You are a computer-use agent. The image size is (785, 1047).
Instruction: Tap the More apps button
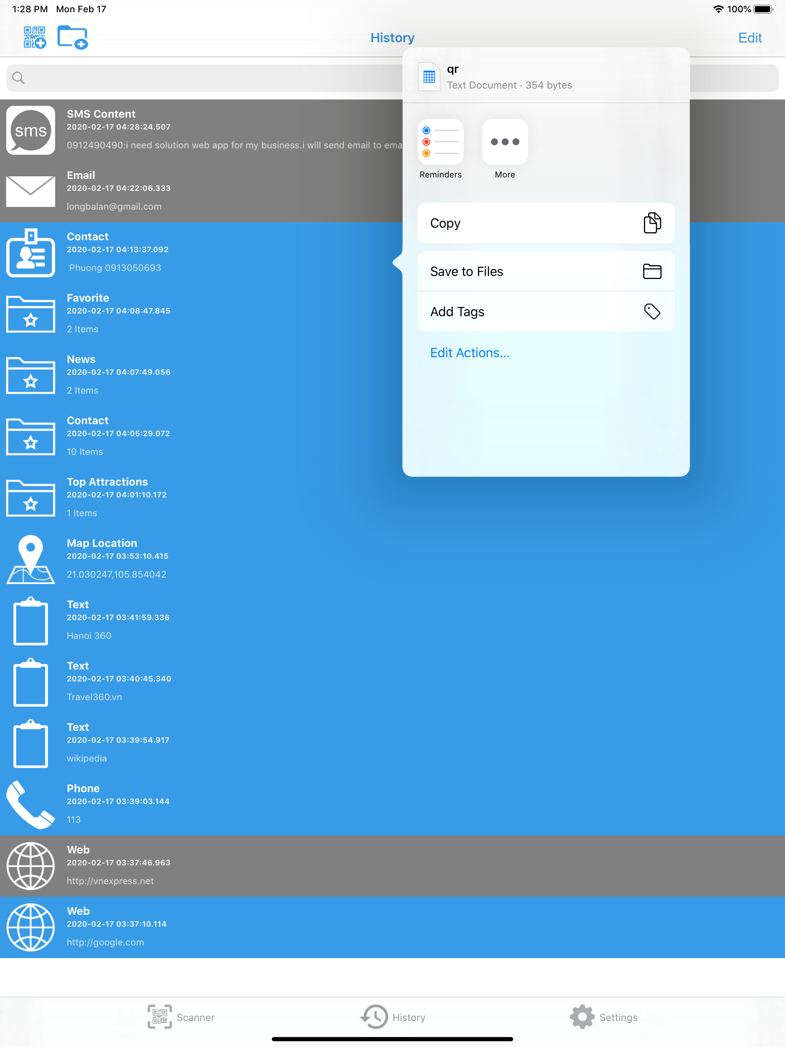tap(505, 149)
